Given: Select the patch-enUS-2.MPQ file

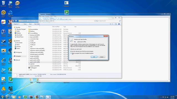Looking at the screenshot, I should [35, 60].
